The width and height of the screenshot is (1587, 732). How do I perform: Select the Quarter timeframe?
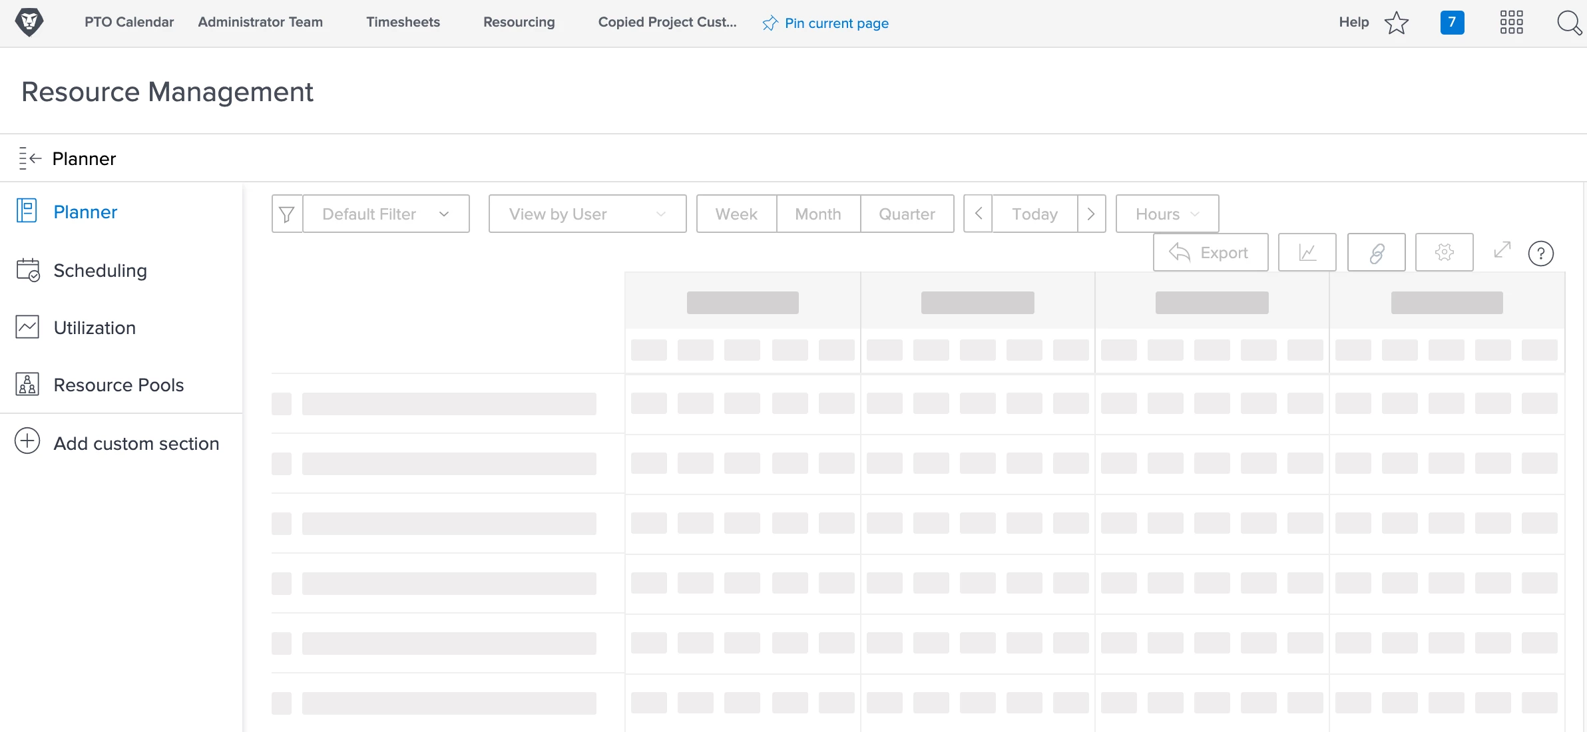click(x=907, y=214)
